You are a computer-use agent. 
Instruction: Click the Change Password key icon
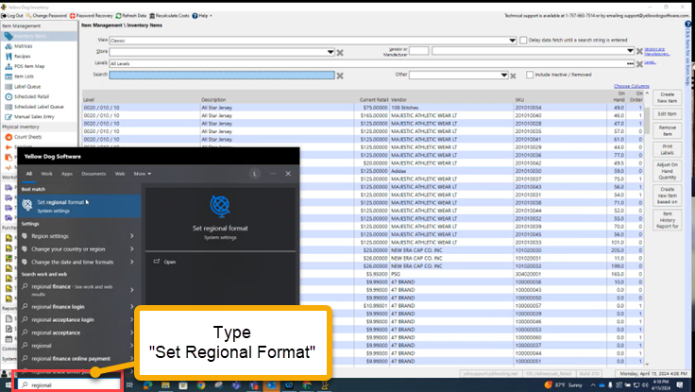pos(28,15)
